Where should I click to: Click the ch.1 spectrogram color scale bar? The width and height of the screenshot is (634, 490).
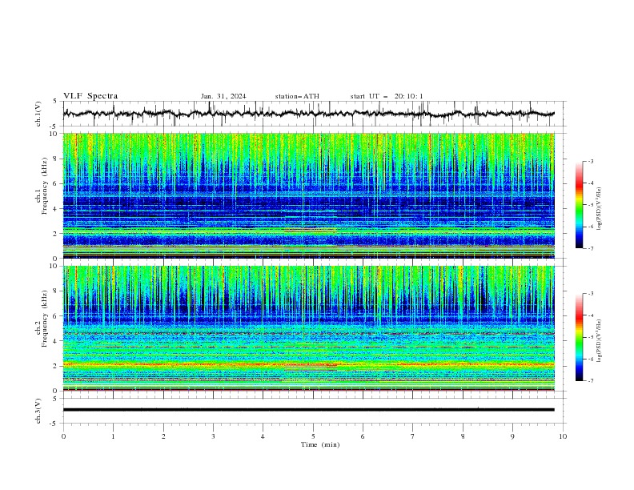click(579, 205)
